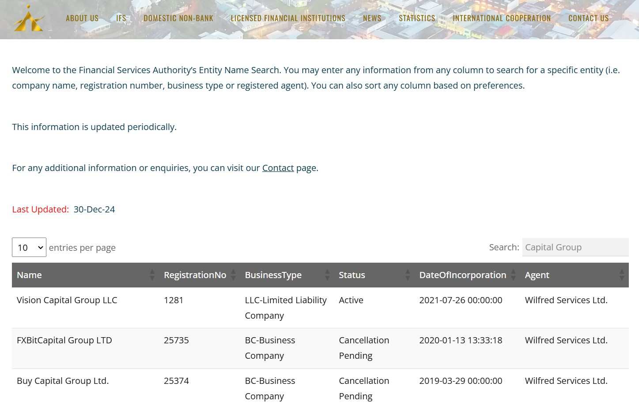This screenshot has height=409, width=639.
Task: Sort table by Name column arrows
Action: 152,275
